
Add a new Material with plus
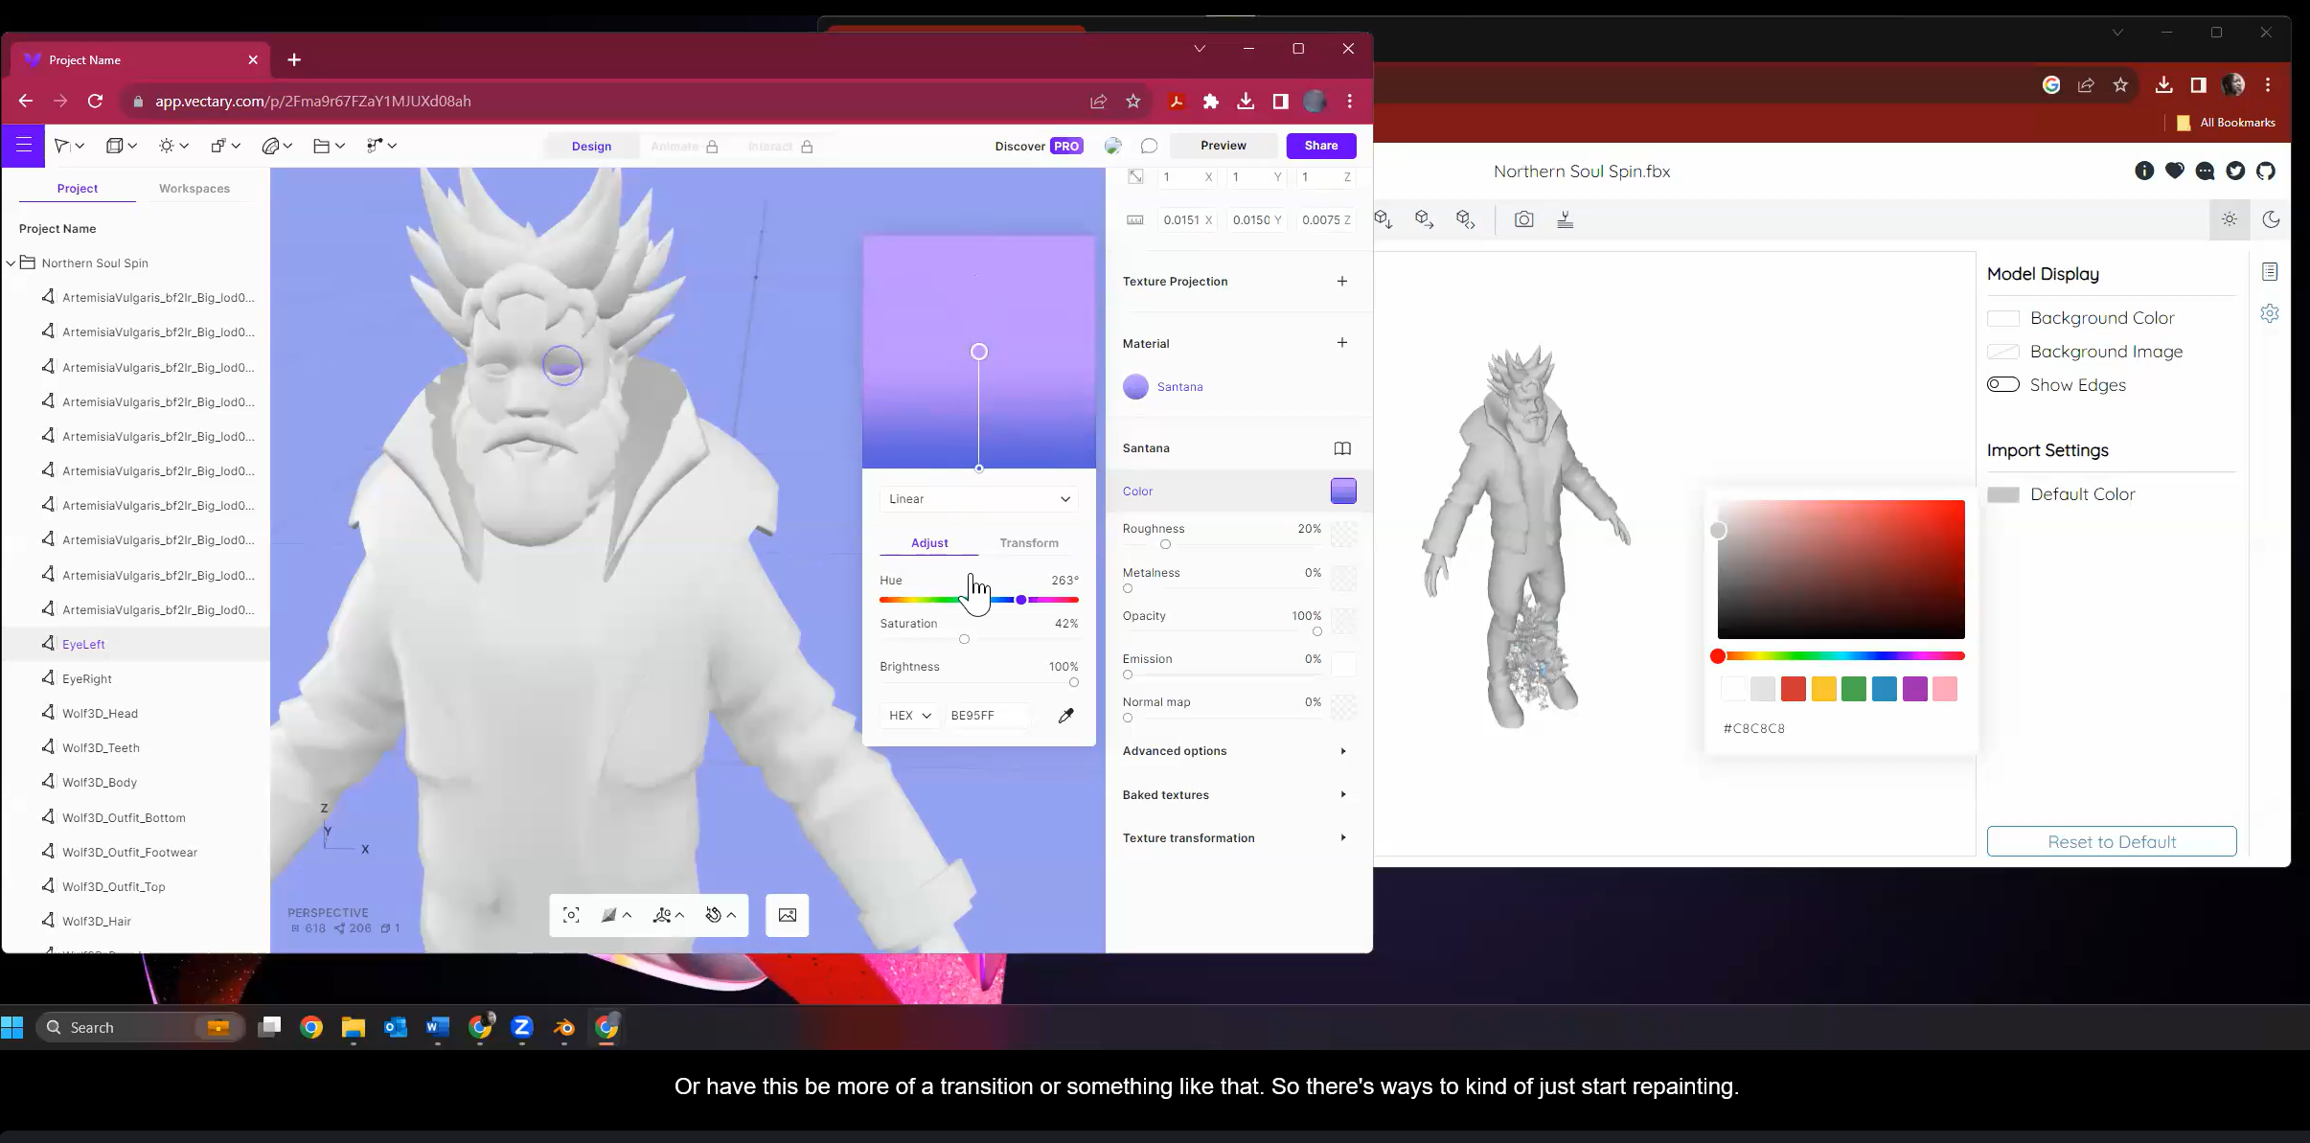(x=1341, y=343)
